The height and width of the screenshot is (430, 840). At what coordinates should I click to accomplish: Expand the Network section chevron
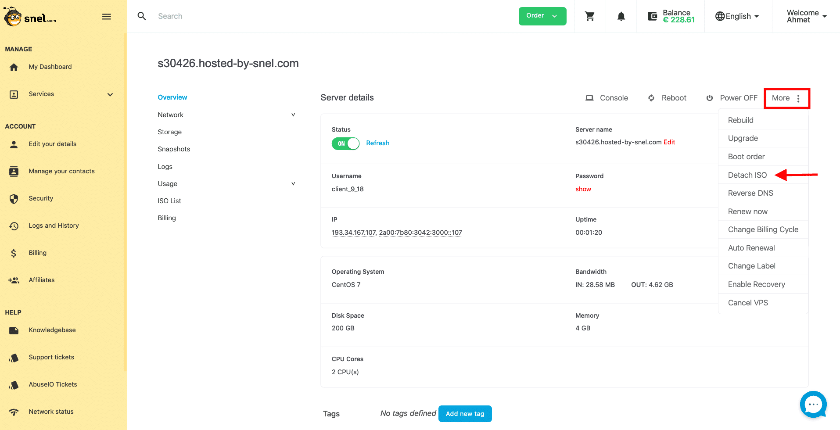293,115
